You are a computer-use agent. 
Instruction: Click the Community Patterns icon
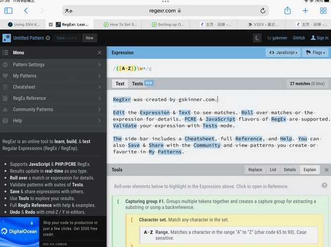[5, 109]
